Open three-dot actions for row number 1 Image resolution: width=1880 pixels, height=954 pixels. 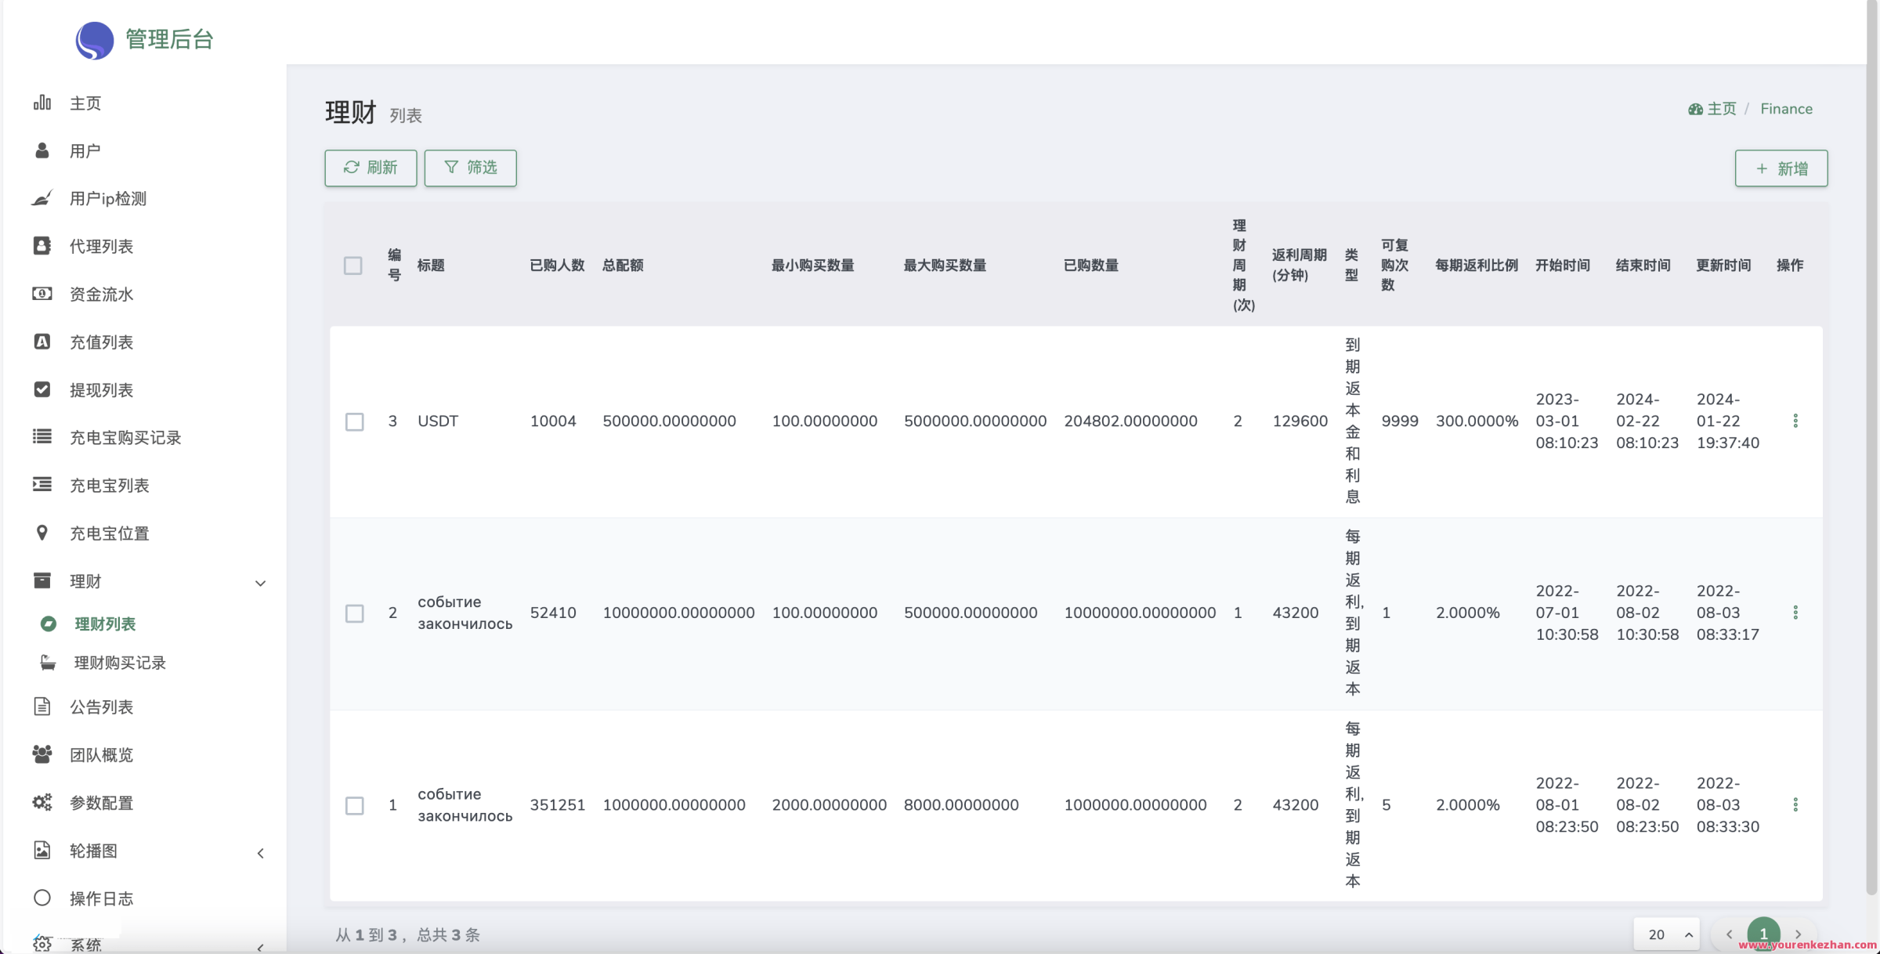[x=1795, y=804]
